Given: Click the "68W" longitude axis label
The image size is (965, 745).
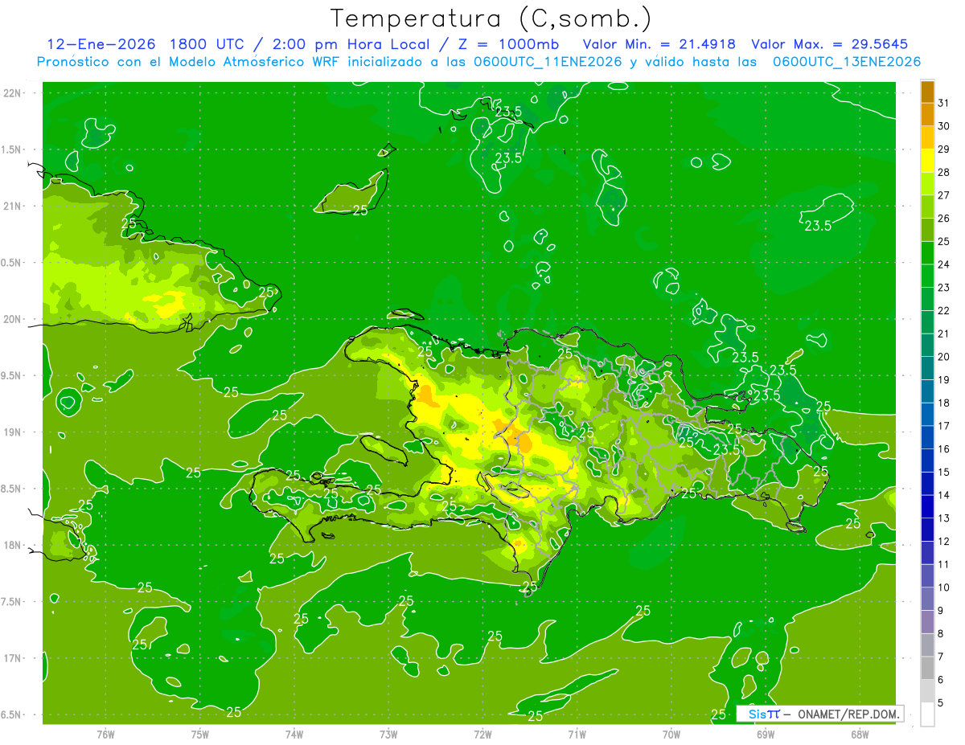Looking at the screenshot, I should [860, 734].
